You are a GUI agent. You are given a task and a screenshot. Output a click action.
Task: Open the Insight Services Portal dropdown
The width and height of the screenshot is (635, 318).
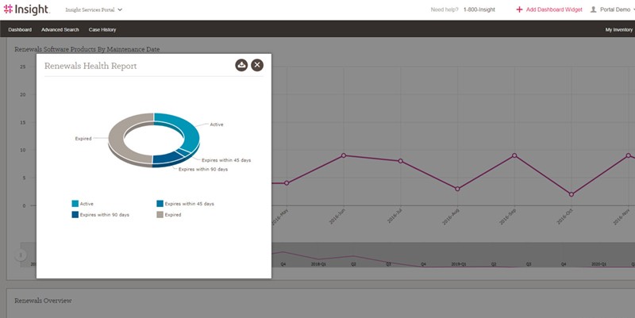pos(94,10)
